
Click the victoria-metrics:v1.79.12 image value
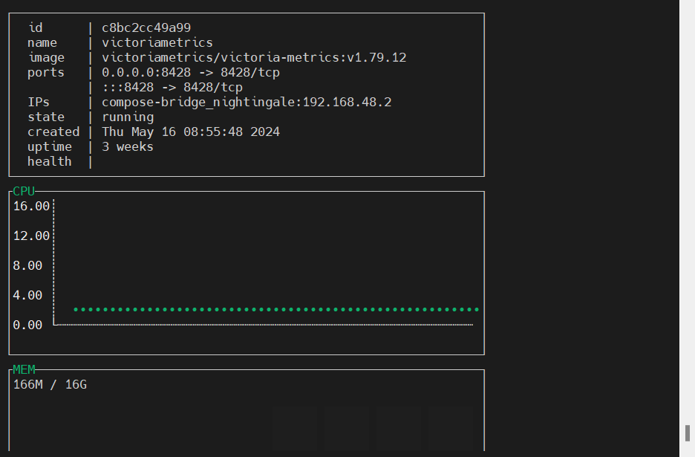pyautogui.click(x=253, y=58)
